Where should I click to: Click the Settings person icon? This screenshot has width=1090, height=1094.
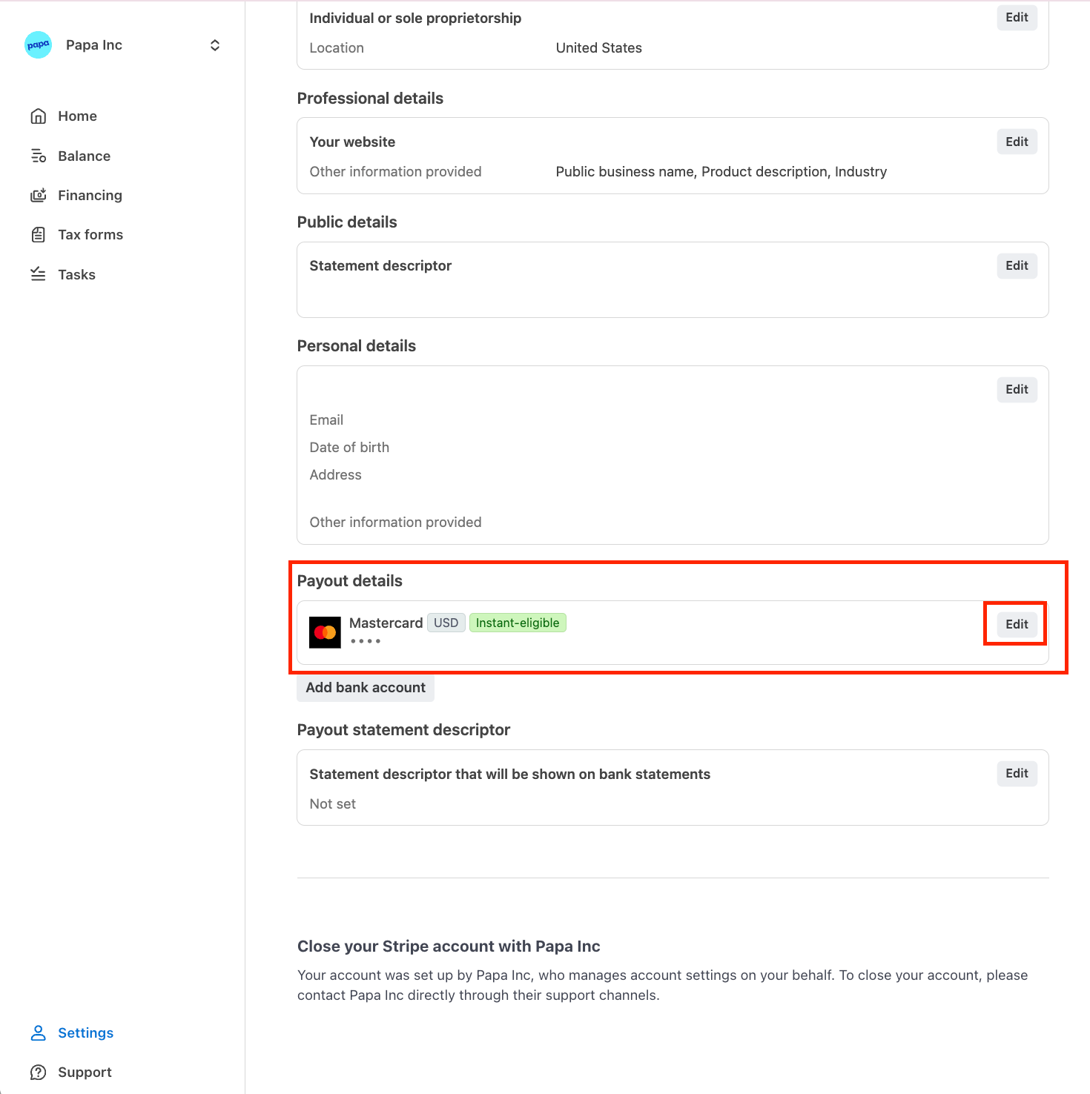tap(39, 1032)
